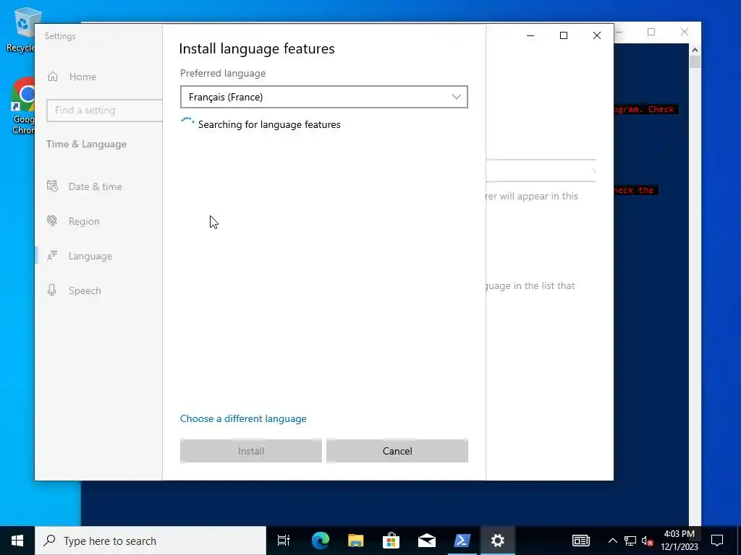This screenshot has height=555, width=741.
Task: Maximize the Settings window
Action: 563,35
